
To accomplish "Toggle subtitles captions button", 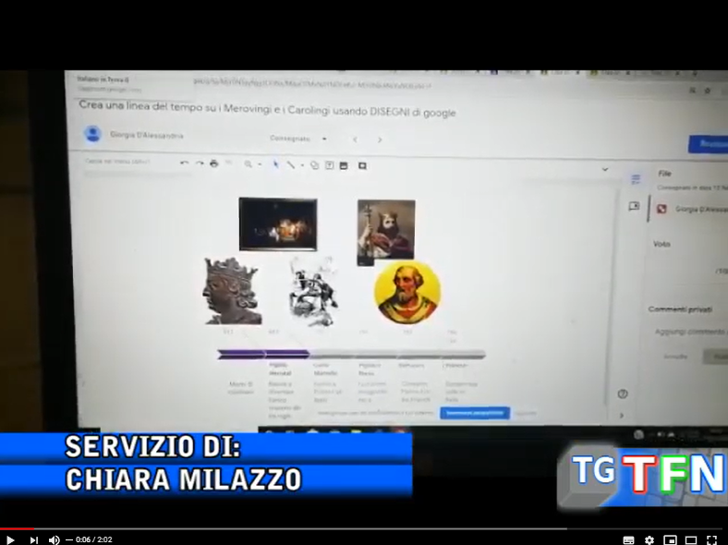I will coord(628,539).
